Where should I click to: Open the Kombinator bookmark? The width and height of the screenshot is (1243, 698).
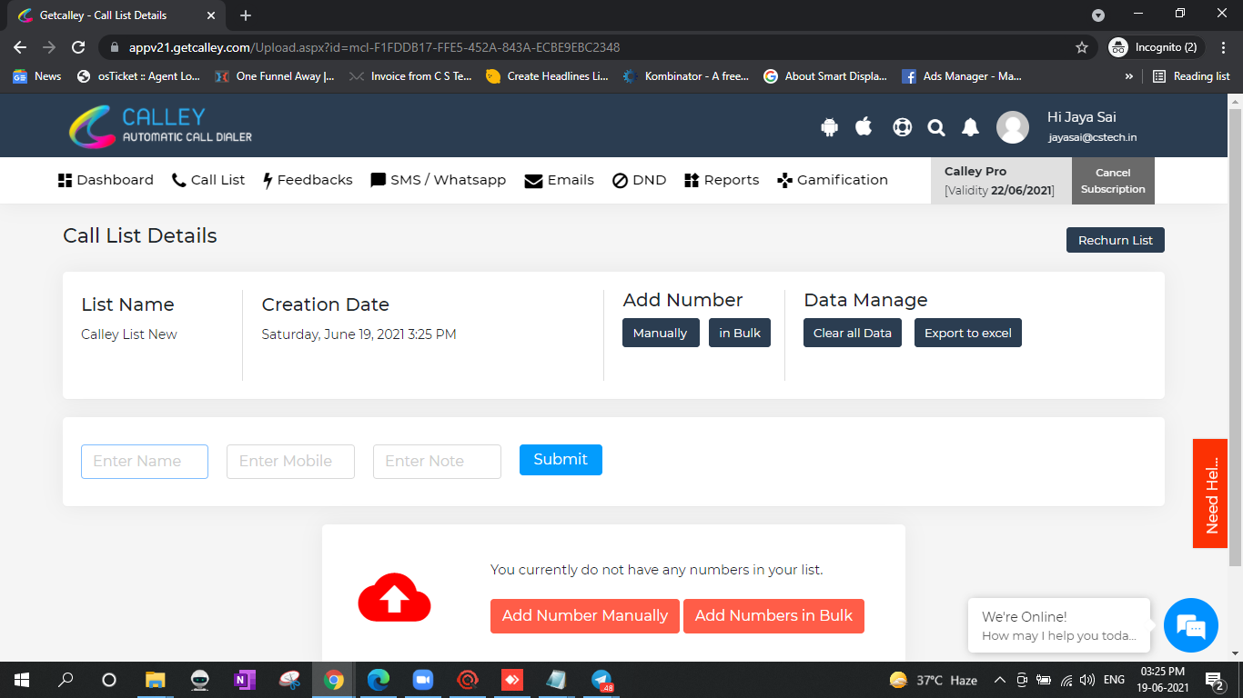tap(686, 76)
